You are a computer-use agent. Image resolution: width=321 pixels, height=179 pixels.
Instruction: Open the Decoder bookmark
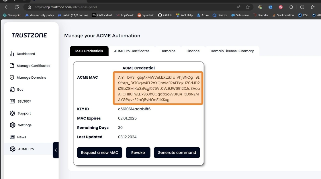(261, 15)
